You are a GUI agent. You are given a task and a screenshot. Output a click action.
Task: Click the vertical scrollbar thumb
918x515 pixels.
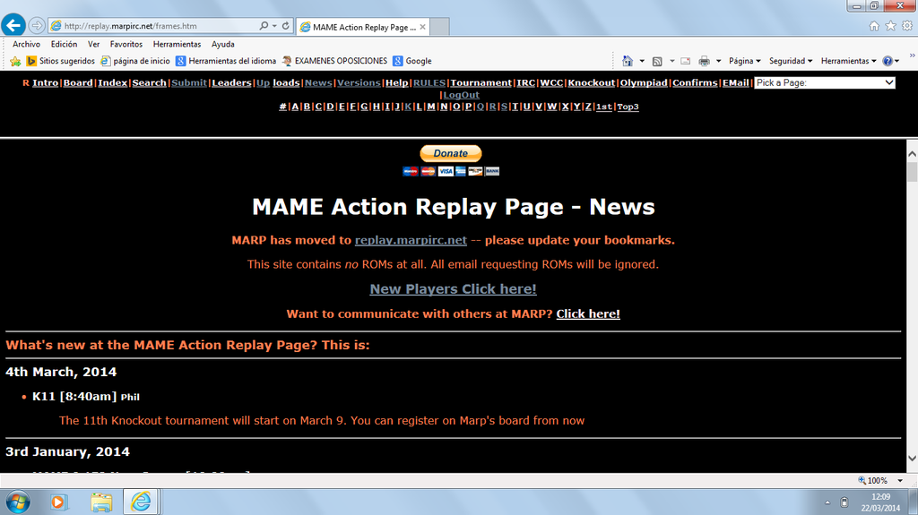coord(912,172)
